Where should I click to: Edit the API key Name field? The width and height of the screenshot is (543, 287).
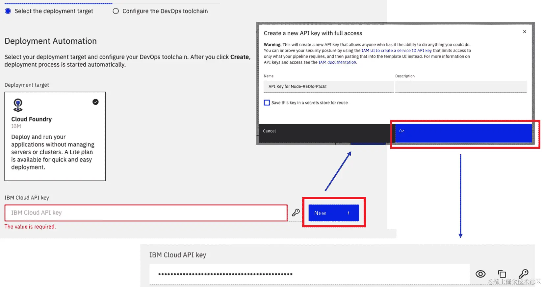point(328,87)
